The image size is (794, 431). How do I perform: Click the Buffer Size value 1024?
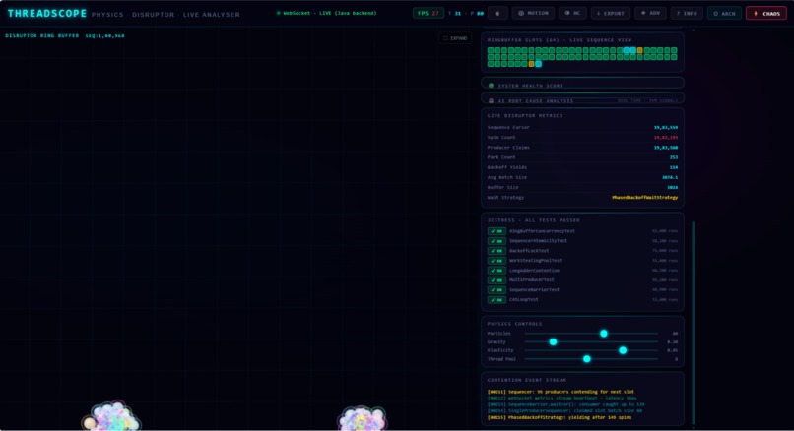click(673, 187)
